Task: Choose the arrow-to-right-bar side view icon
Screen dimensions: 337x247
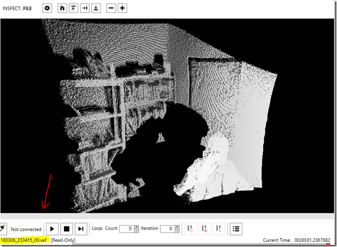Action: [x=85, y=8]
